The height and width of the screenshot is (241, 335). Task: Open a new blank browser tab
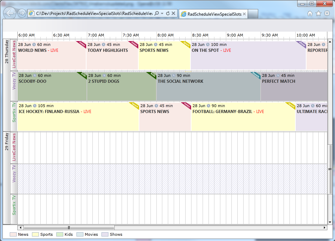click(x=253, y=14)
